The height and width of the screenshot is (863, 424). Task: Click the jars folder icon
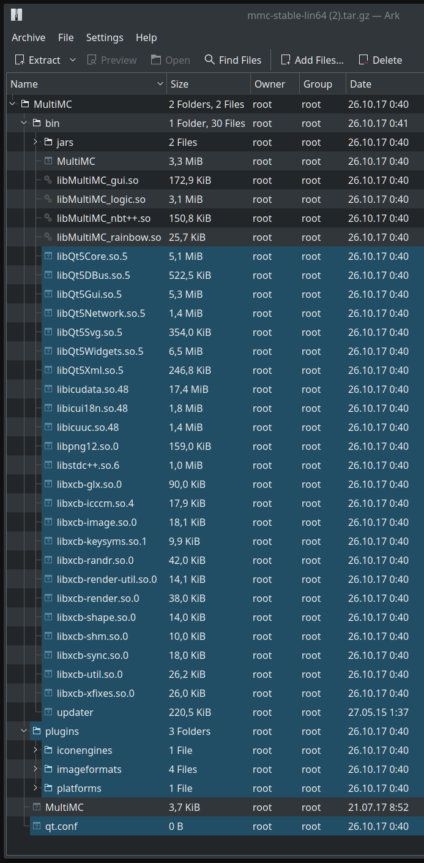point(48,142)
